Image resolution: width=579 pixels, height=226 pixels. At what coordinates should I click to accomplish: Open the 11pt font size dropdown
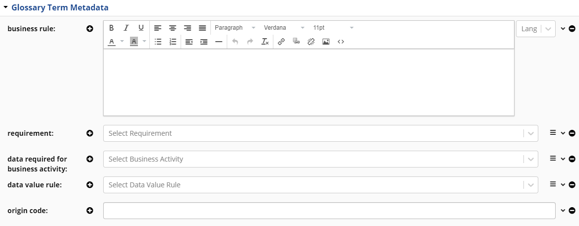[333, 28]
